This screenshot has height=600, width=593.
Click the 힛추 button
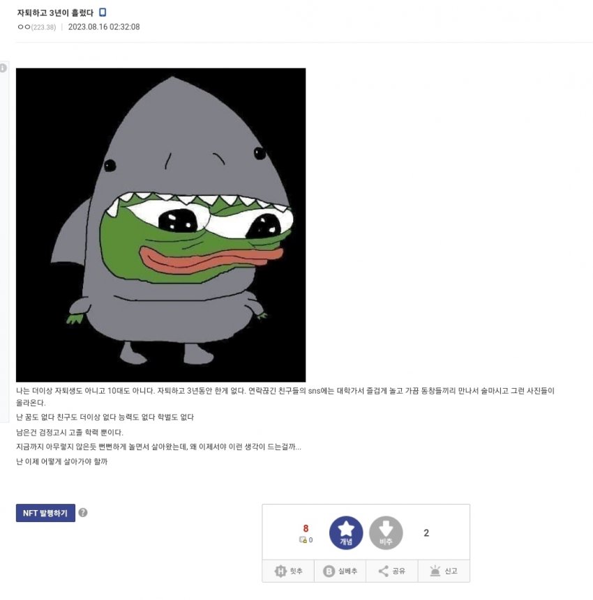[288, 571]
